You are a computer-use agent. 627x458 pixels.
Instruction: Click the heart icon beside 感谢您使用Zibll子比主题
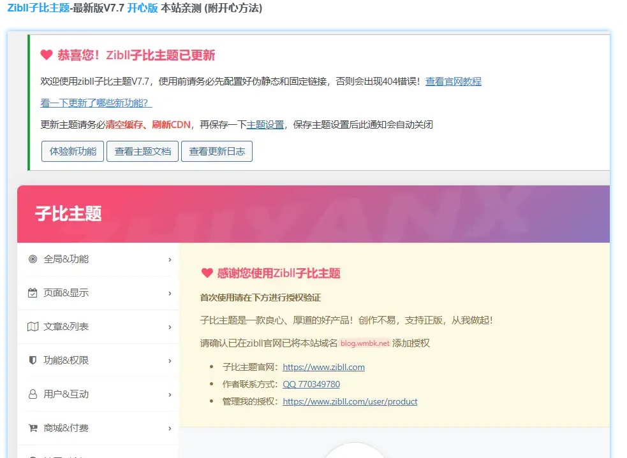tap(206, 273)
